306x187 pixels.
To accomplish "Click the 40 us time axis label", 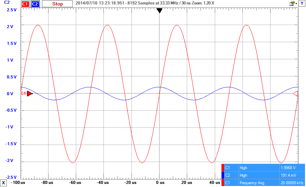I will pos(214,183).
